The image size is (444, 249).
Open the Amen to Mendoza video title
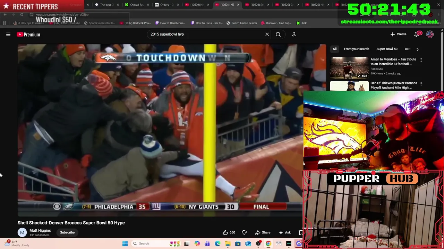tap(393, 62)
